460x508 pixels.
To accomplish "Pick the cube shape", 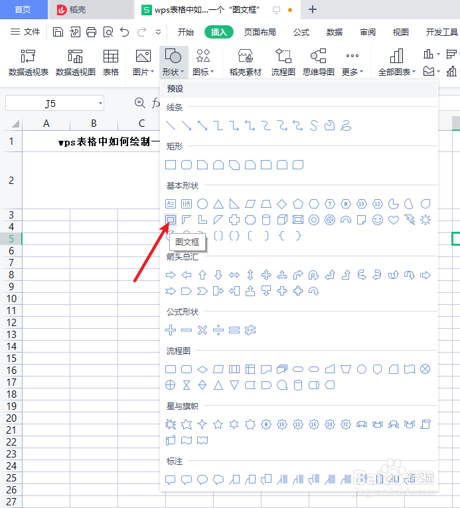I will click(x=282, y=220).
